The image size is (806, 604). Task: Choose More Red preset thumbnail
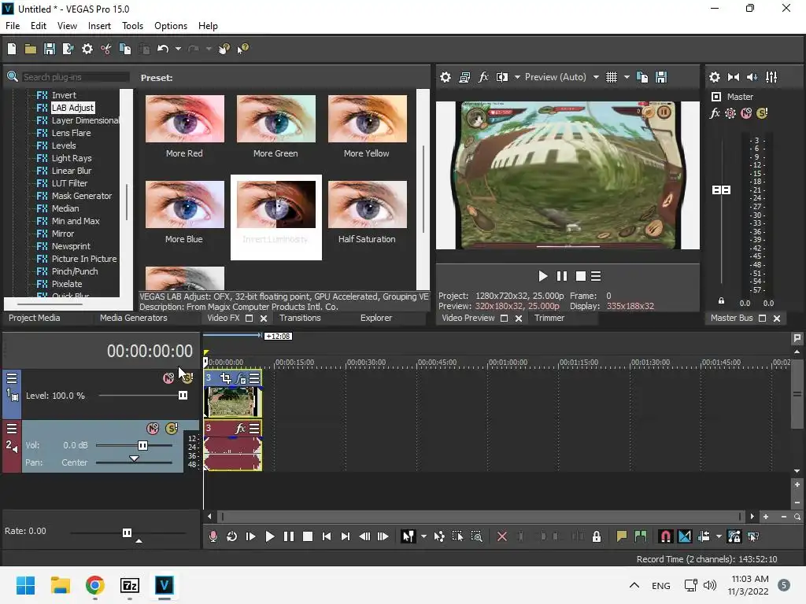click(x=184, y=119)
